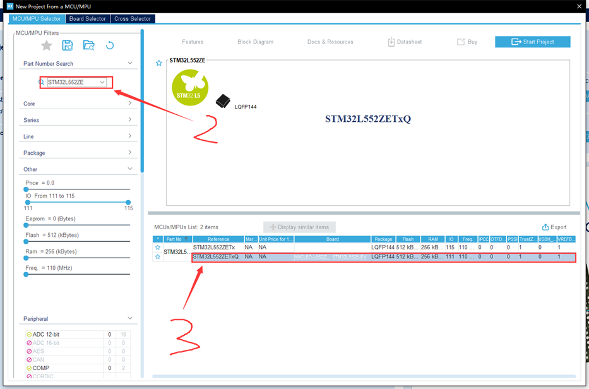
Task: Click the favorites star filter icon
Action: click(47, 45)
